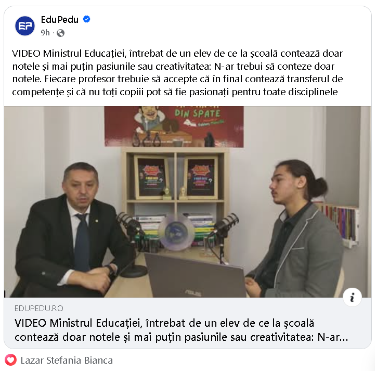Click the red DIN SPATE poster
376x372 pixels.
pos(174,126)
